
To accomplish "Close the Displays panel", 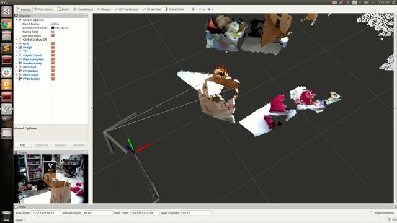I will point(86,15).
